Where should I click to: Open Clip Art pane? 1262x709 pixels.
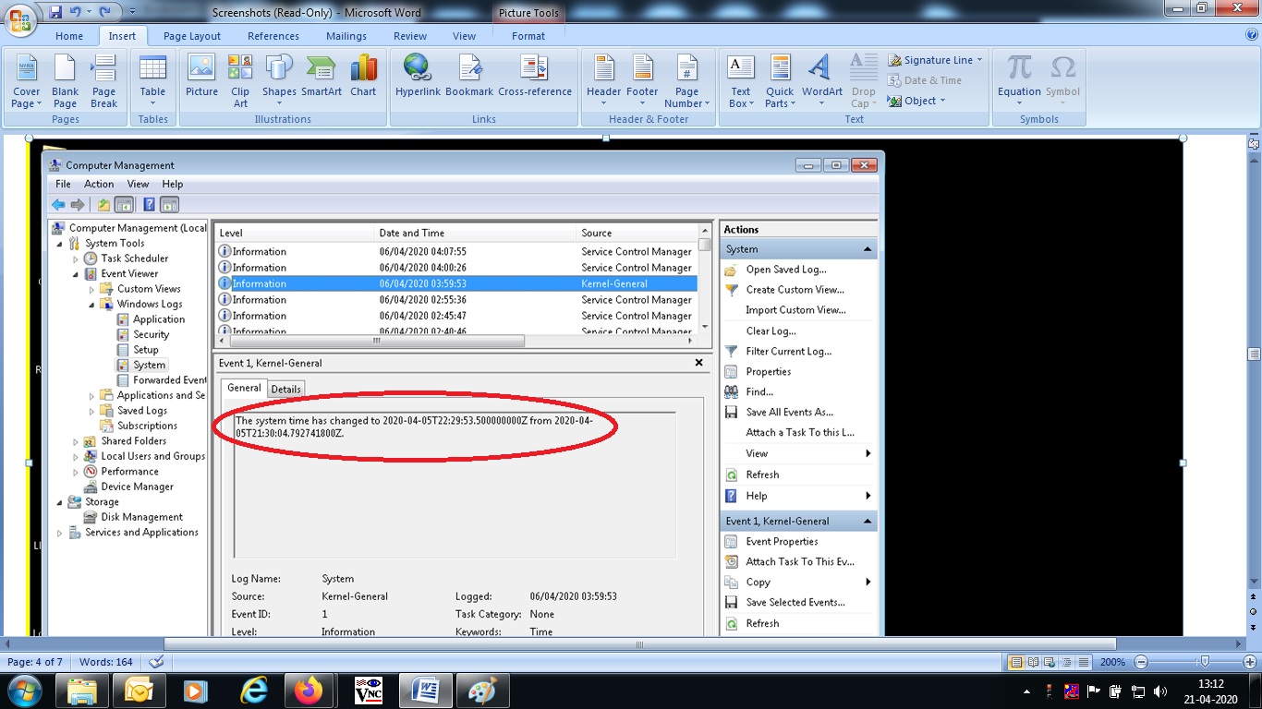tap(240, 81)
